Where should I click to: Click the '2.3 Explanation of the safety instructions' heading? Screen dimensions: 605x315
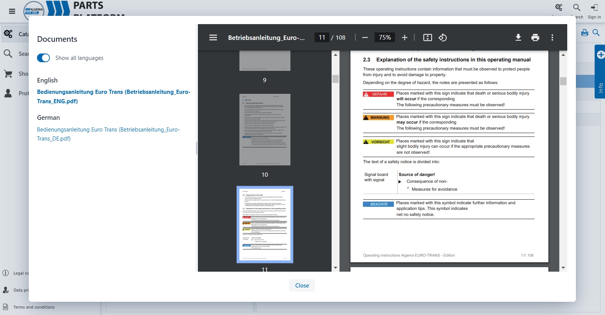[447, 60]
